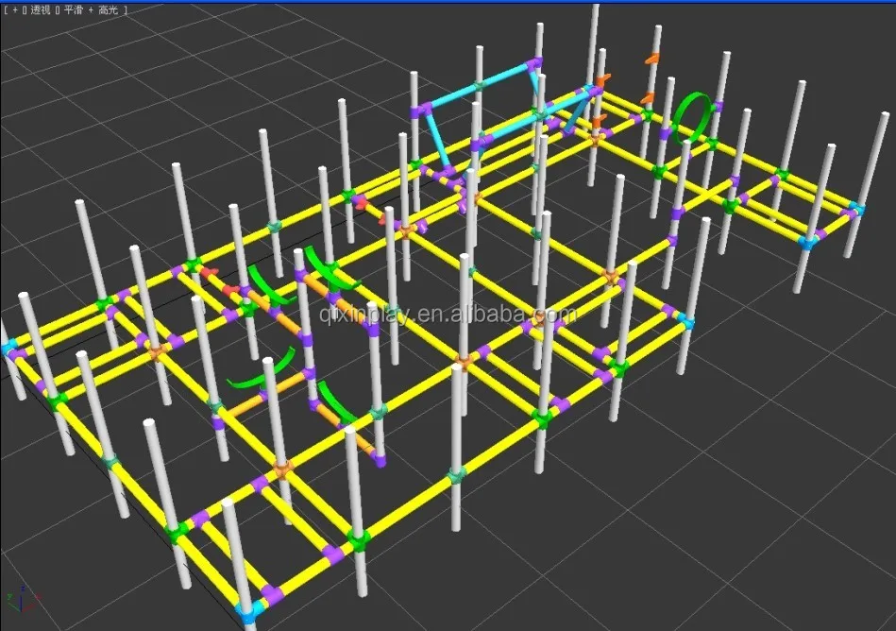
Task: Select the cyan corner connector nearest the camera
Action: pos(246,612)
